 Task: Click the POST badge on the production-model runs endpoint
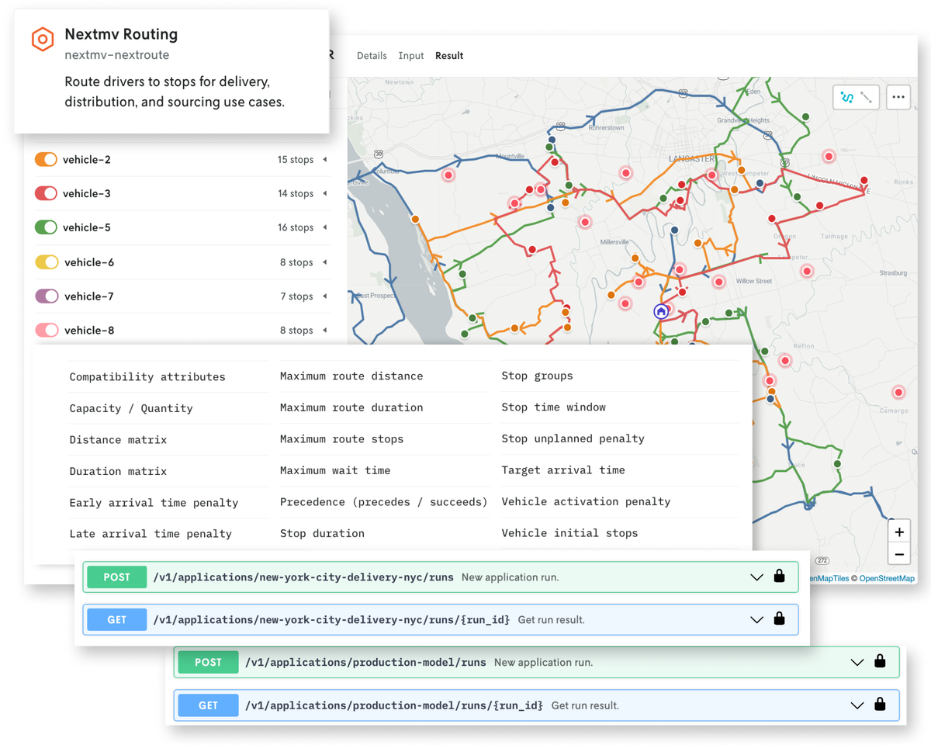point(208,662)
